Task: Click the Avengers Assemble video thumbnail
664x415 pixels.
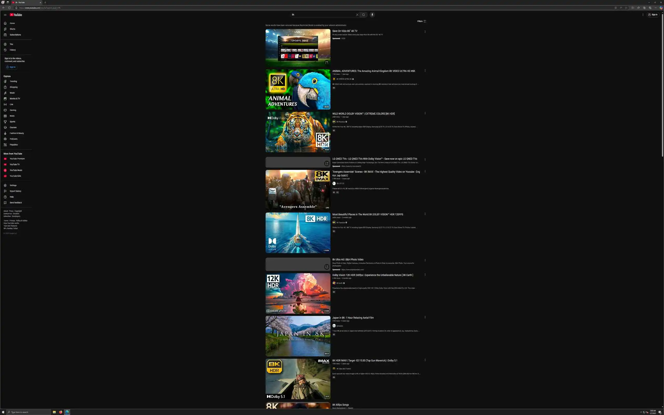Action: pos(298,190)
